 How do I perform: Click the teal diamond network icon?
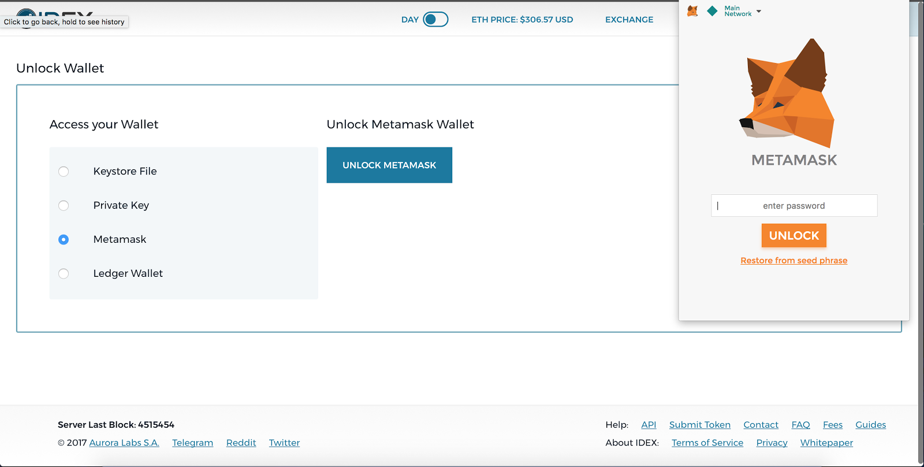point(713,11)
